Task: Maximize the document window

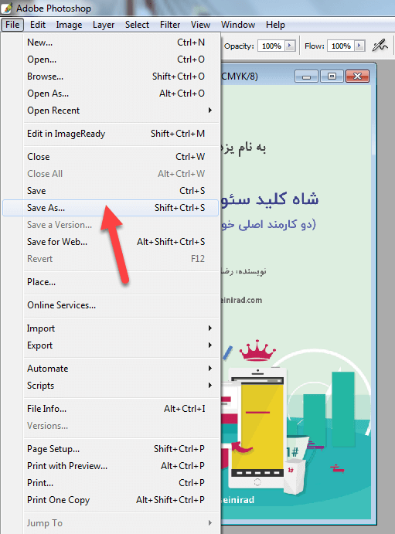Action: click(332, 77)
